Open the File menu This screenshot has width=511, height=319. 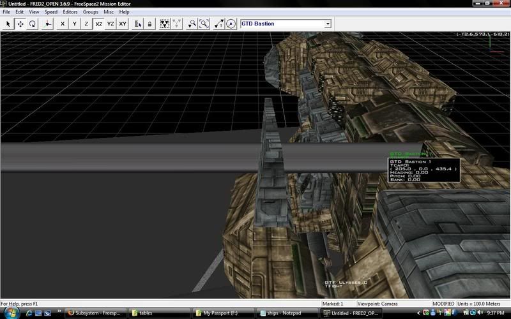point(6,11)
